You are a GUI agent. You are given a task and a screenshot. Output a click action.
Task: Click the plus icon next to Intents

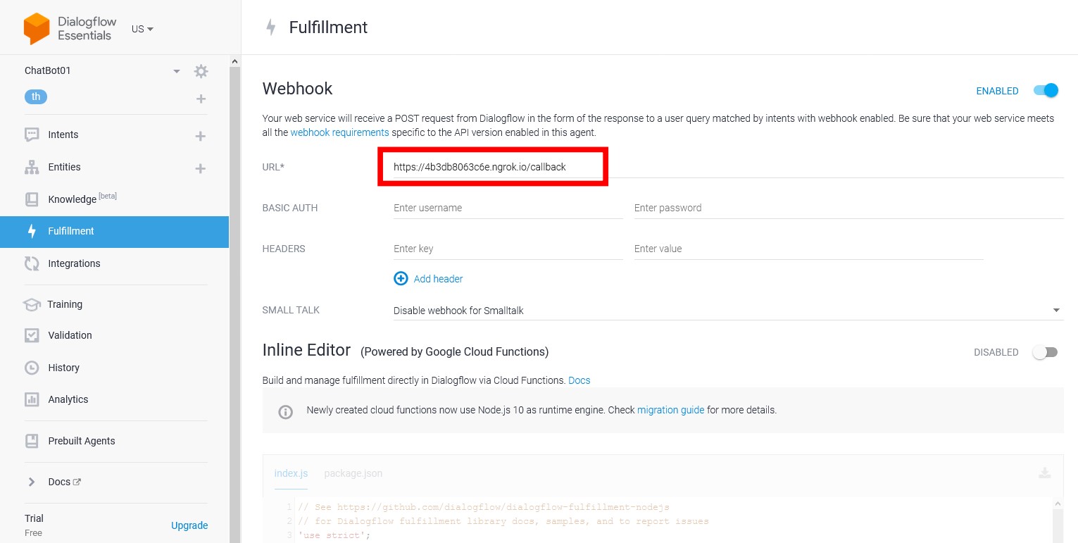click(201, 136)
